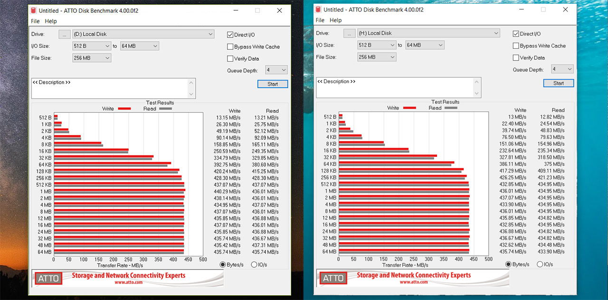The image size is (608, 300).
Task: Open 64 MB I/O size dropdown in left window
Action: tap(139, 46)
